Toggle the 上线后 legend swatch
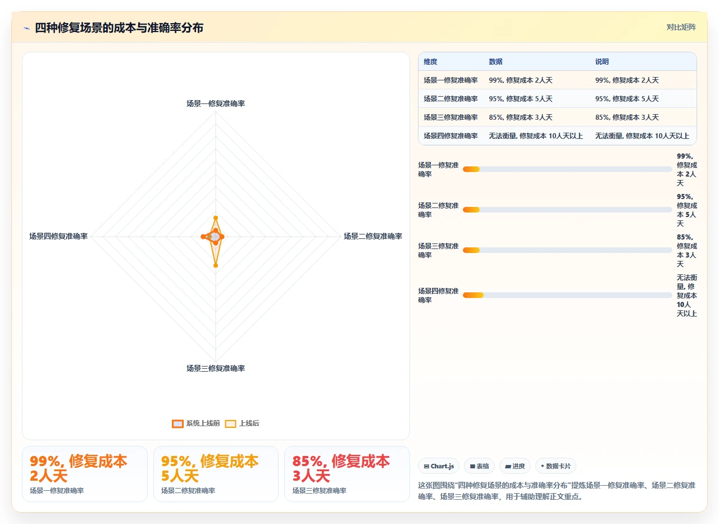Viewport: 719px width, 524px height. point(230,423)
